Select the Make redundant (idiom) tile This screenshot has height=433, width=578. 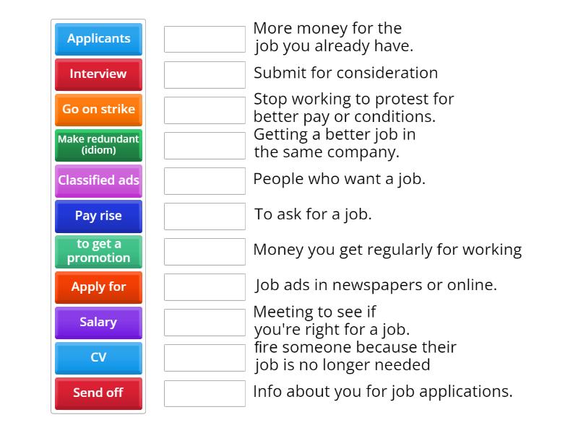point(98,145)
